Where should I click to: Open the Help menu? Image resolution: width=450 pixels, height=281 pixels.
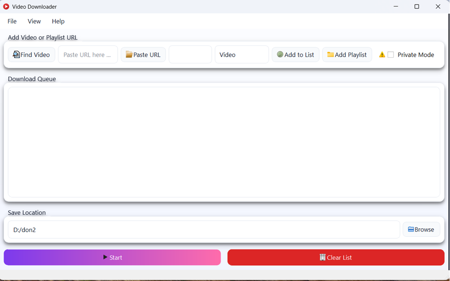58,21
